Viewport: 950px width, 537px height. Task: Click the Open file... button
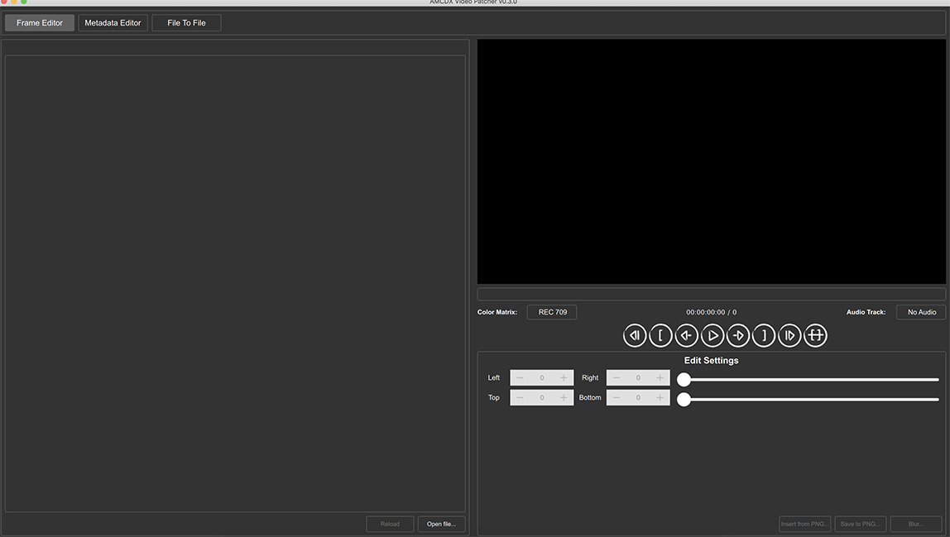tap(441, 525)
